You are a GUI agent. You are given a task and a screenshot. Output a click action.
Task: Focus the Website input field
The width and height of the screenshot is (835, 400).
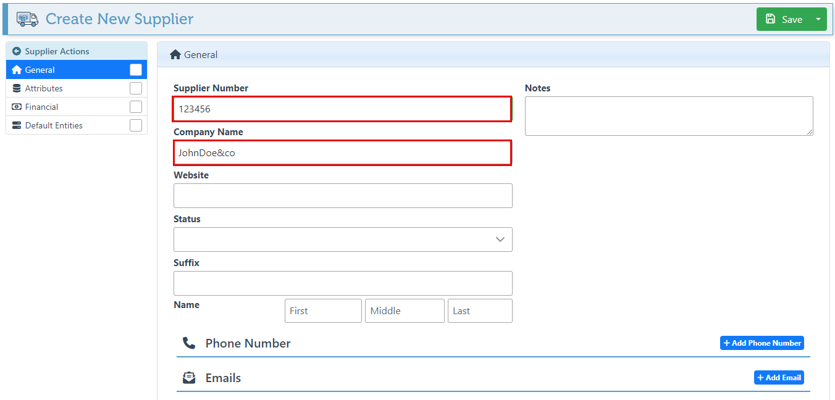point(343,196)
